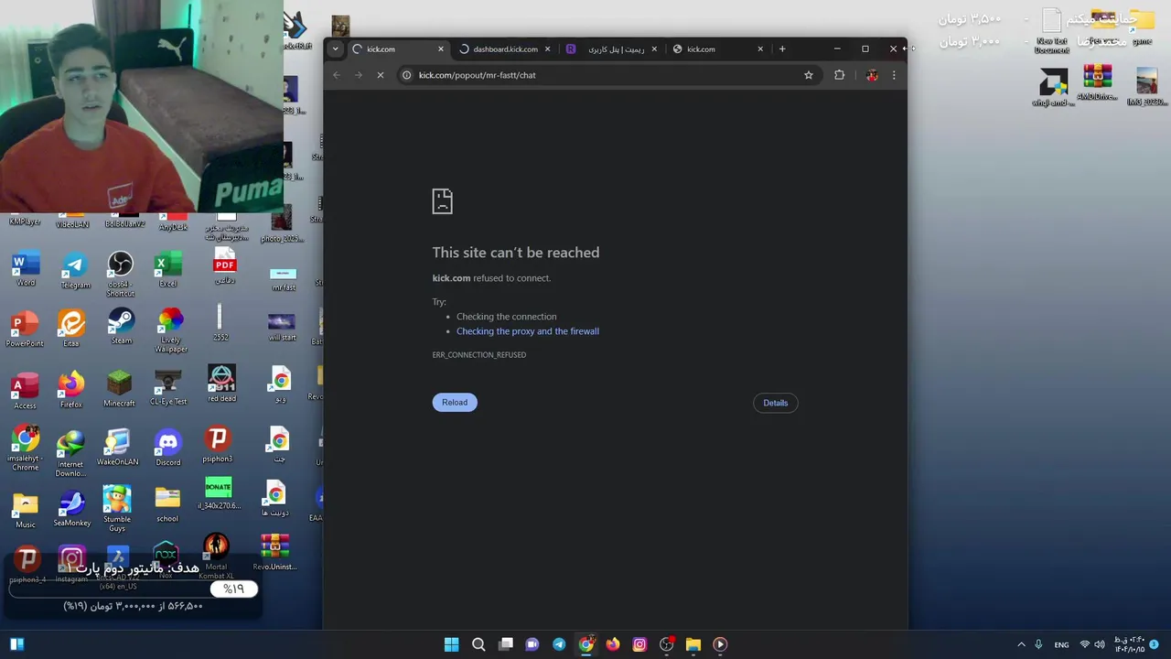Open the taskbar microphone indicator
Viewport: 1171px width, 659px height.
(x=1038, y=644)
